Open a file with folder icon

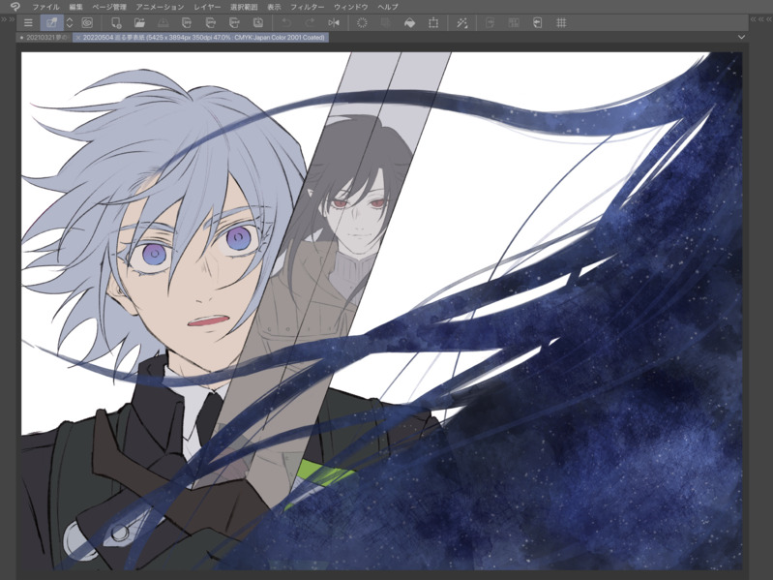pyautogui.click(x=139, y=22)
